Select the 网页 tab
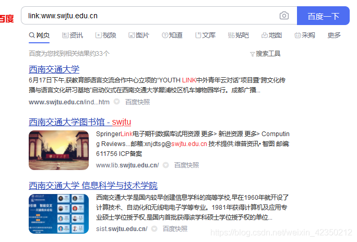The width and height of the screenshot is (357, 242). tap(39, 35)
